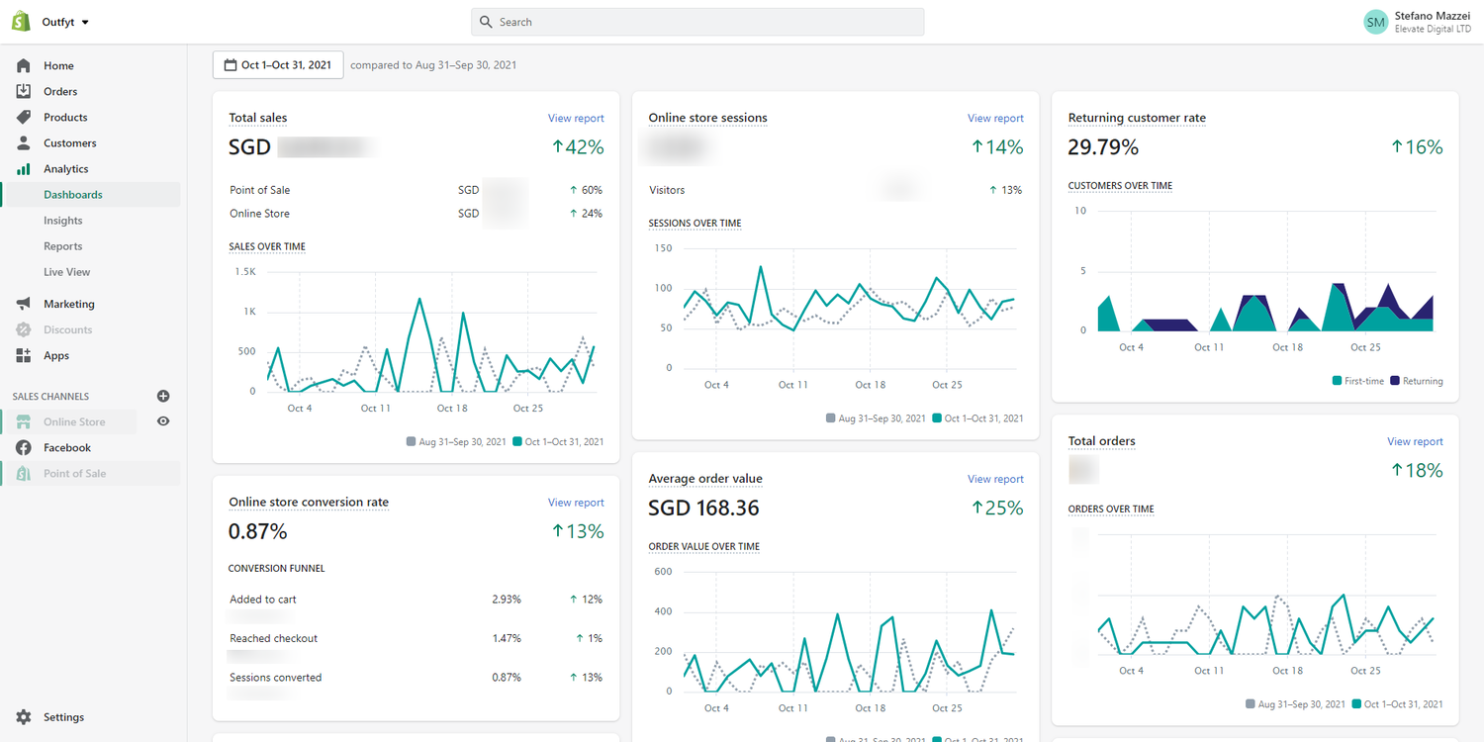
Task: Click the First-time teal legend swatch
Action: (x=1338, y=381)
